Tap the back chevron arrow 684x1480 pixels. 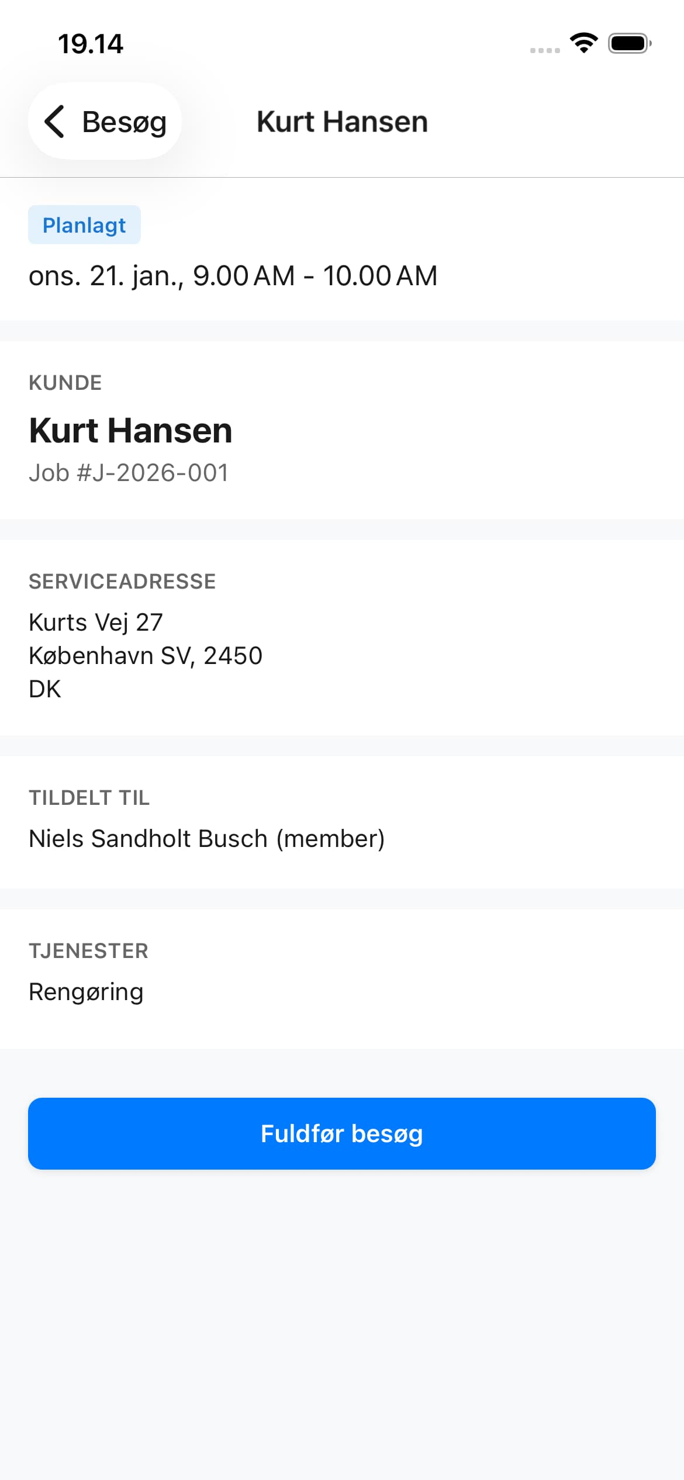[x=54, y=122]
